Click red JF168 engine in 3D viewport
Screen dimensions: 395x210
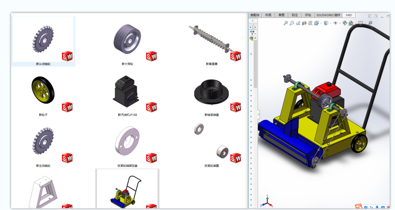coord(325,90)
